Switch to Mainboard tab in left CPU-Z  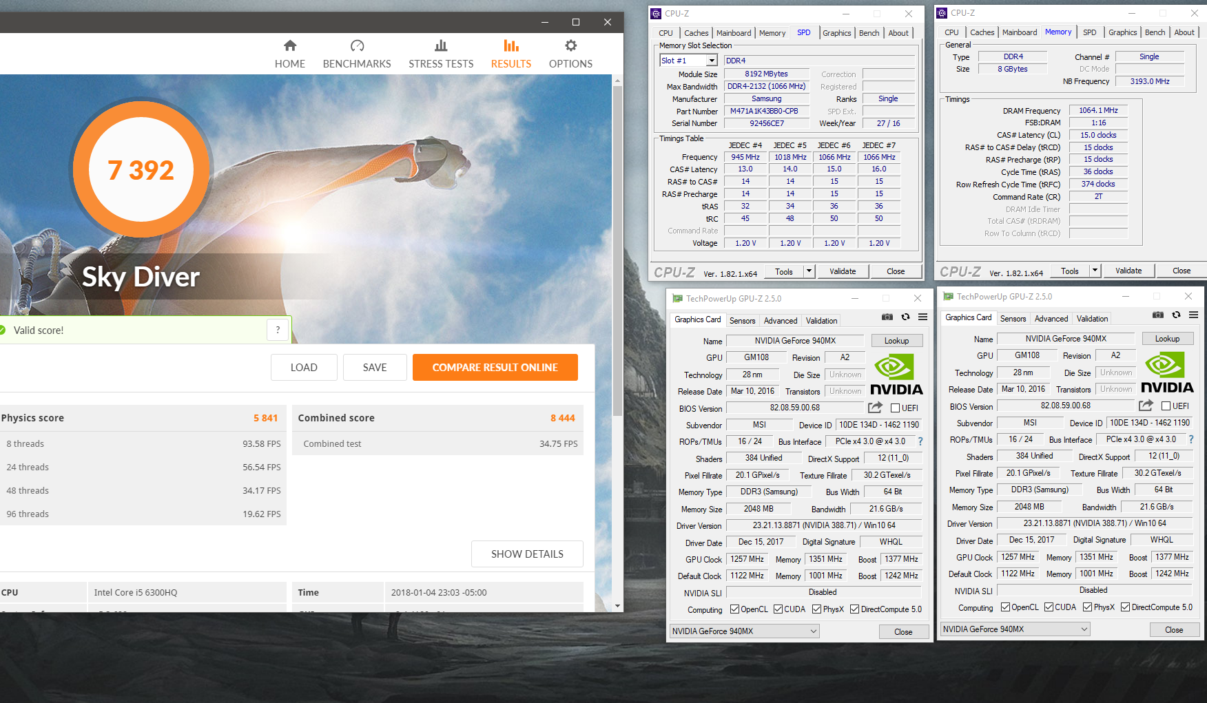tap(734, 33)
